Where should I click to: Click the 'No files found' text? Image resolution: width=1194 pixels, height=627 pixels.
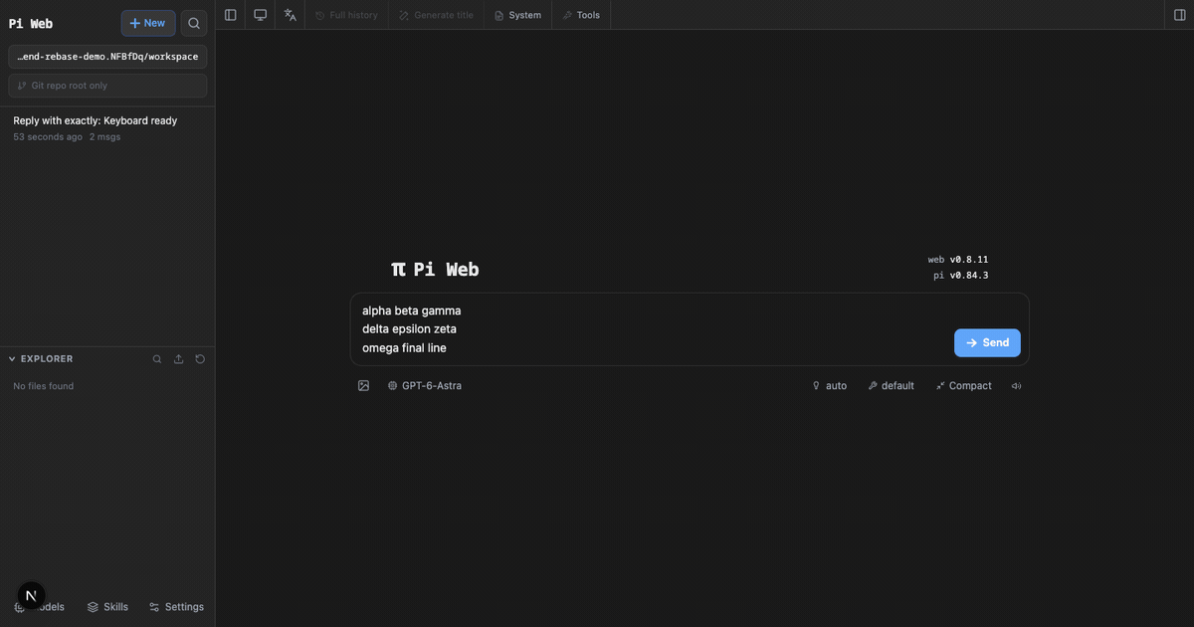pos(43,386)
